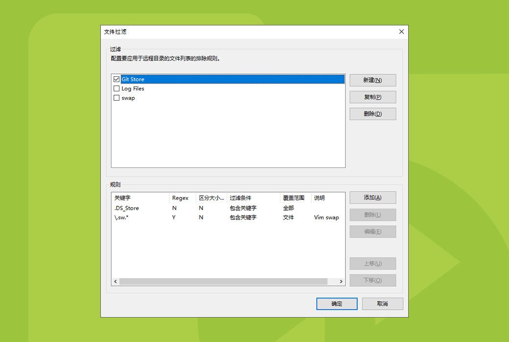Click the 新建(N) button
Screen dimensions: 509x342
pyautogui.click(x=372, y=80)
